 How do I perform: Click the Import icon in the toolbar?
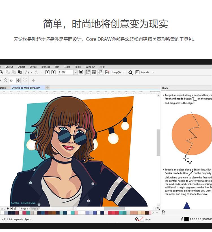pyautogui.click(x=47, y=72)
